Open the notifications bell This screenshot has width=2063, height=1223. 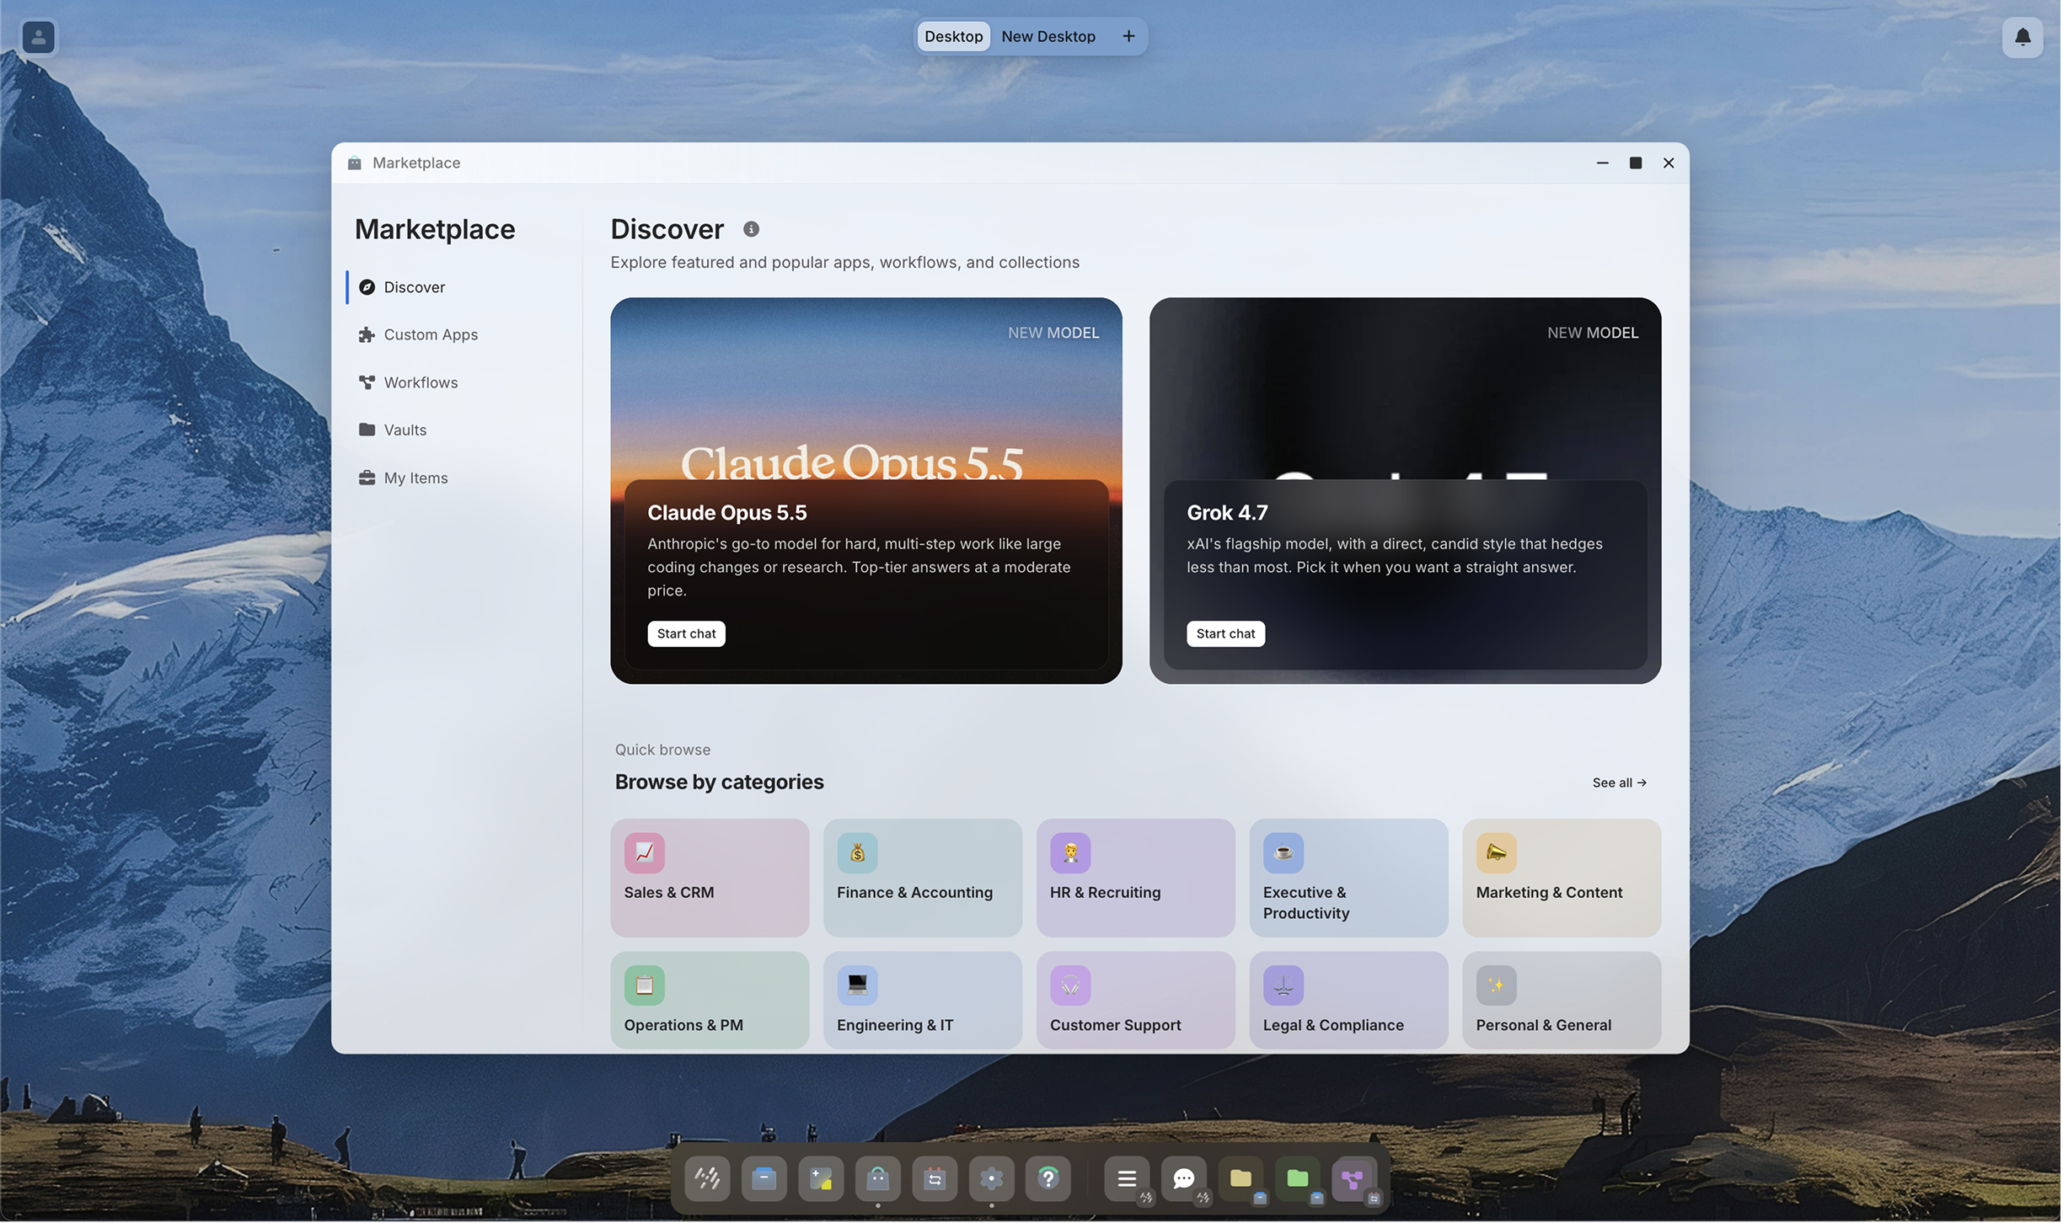pyautogui.click(x=2024, y=37)
